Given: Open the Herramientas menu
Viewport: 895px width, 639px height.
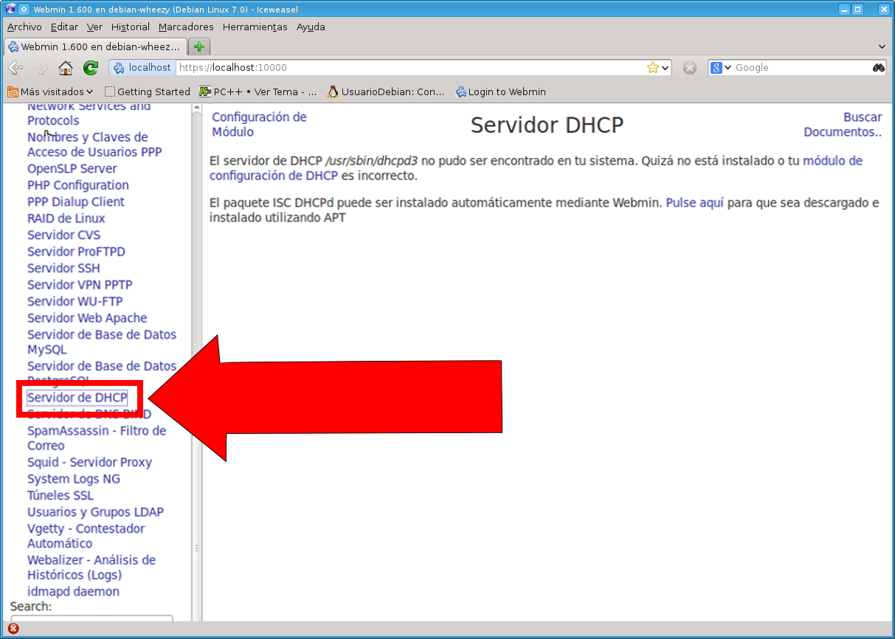Looking at the screenshot, I should tap(255, 27).
